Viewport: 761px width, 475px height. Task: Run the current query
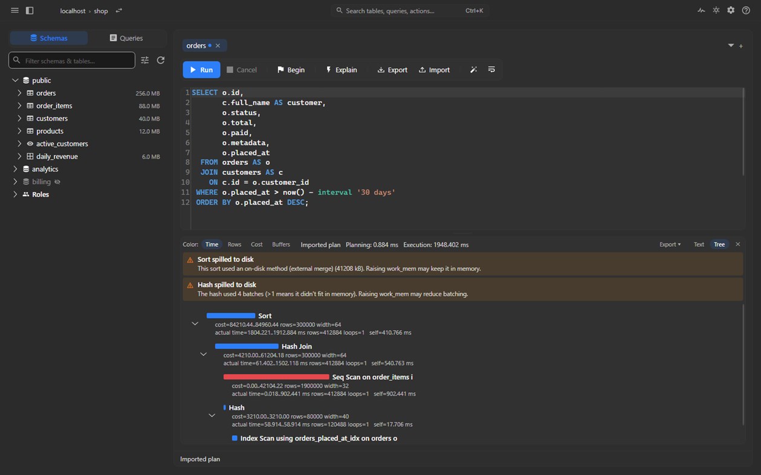tap(201, 70)
